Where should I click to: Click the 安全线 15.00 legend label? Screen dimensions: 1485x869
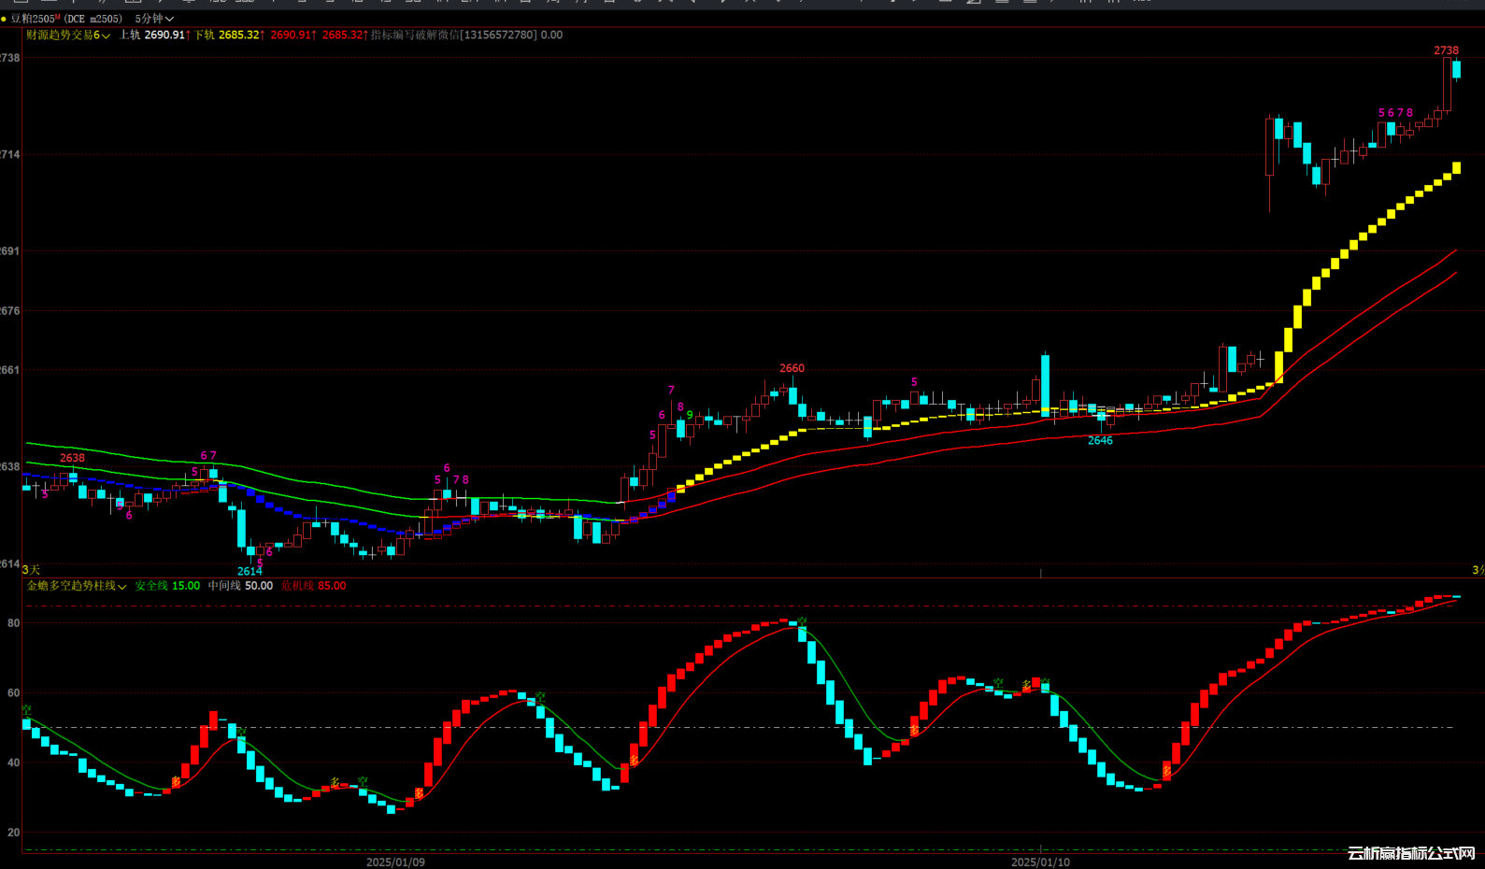click(167, 586)
